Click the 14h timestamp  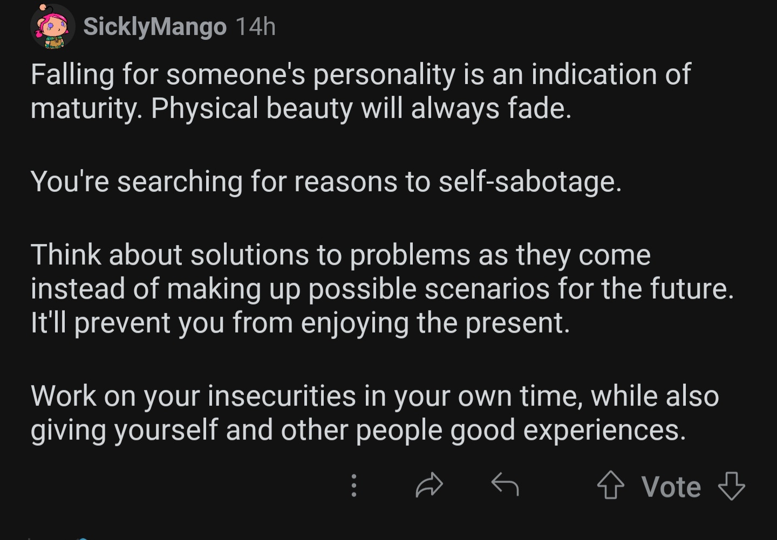point(256,26)
